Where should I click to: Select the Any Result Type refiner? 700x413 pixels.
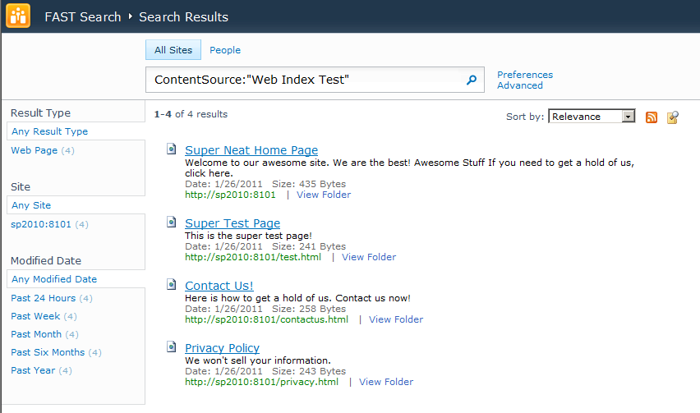click(49, 131)
